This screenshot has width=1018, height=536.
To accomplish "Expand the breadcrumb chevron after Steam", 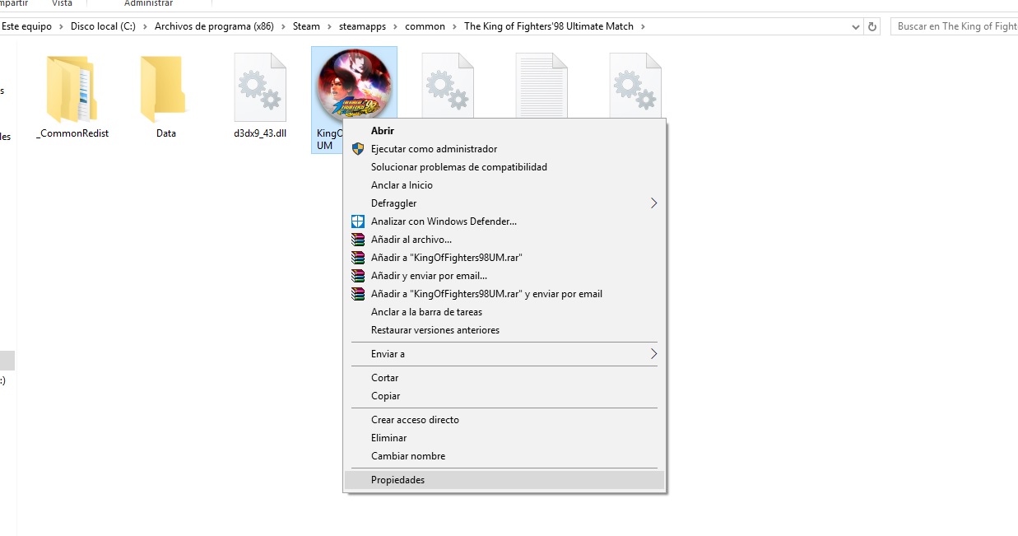I will coord(329,26).
